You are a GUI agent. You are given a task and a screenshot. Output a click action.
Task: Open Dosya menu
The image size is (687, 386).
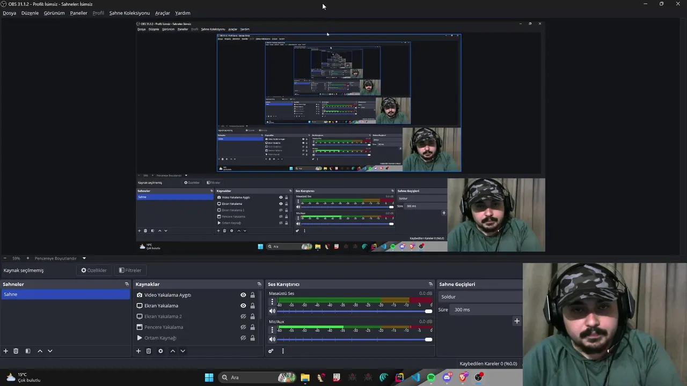point(9,13)
